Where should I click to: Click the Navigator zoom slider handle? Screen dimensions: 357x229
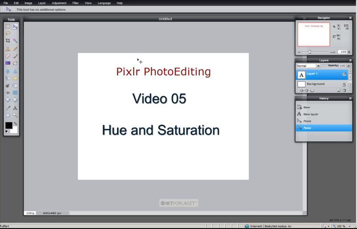[310, 52]
